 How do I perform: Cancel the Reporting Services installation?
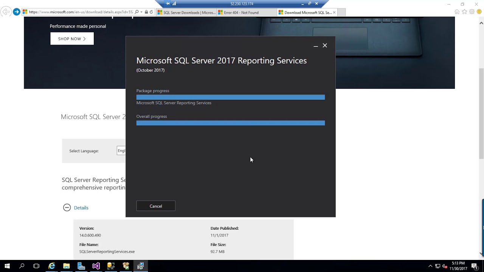coord(156,206)
